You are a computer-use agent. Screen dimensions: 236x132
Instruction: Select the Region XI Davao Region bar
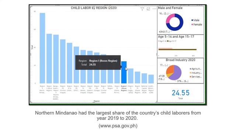point(138,77)
